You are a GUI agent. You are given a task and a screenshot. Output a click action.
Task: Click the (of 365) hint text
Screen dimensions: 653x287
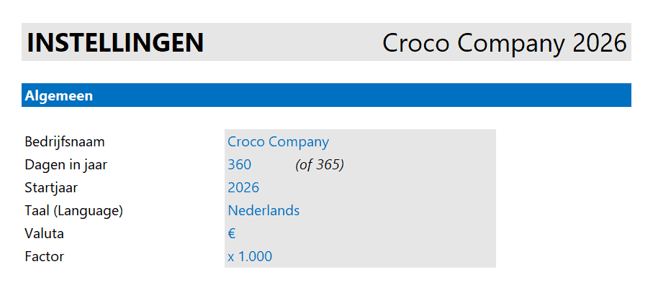pyautogui.click(x=320, y=165)
